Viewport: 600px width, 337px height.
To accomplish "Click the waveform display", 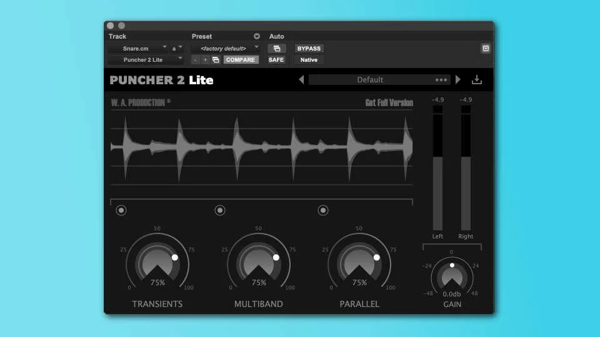I will 262,147.
